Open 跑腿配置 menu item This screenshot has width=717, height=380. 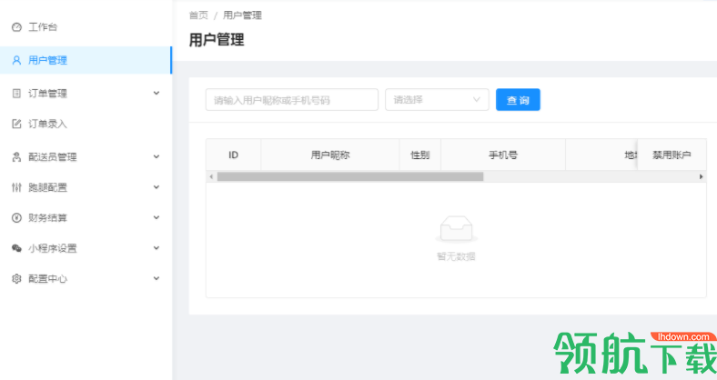click(86, 187)
